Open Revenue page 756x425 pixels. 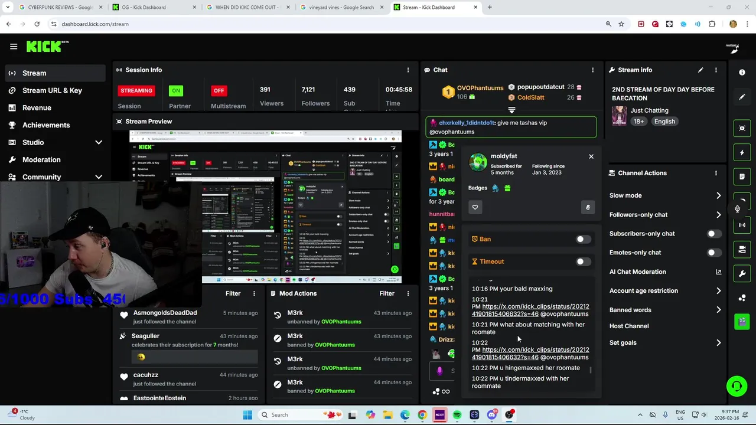coord(54,108)
